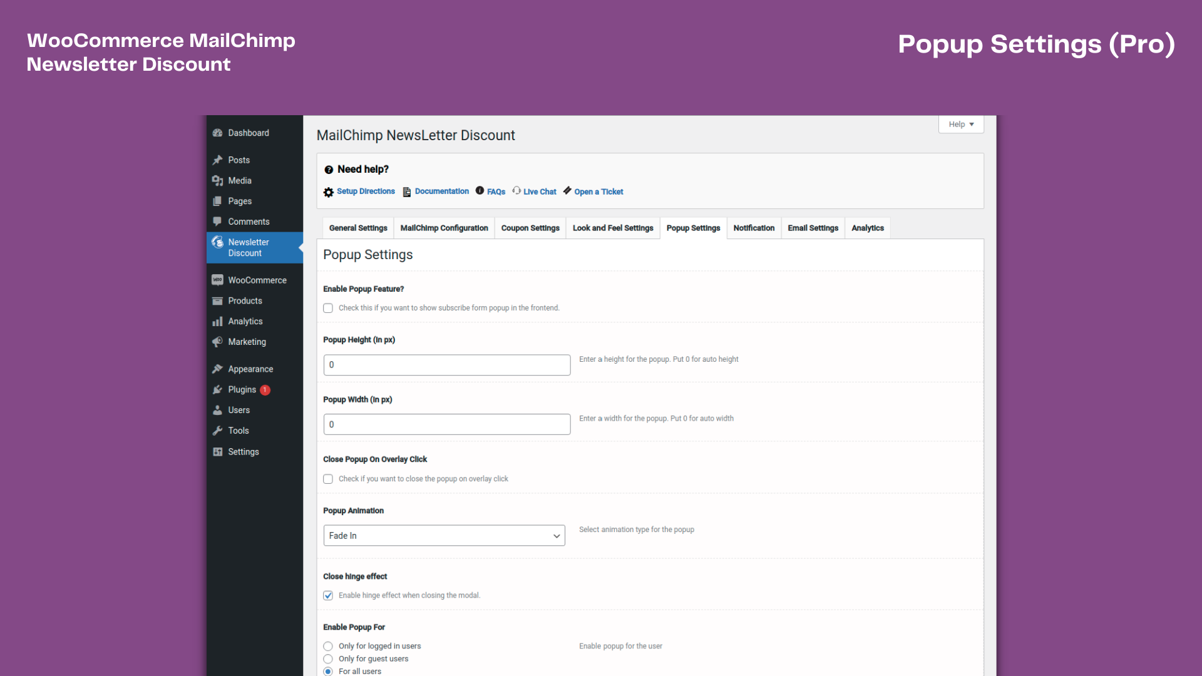The image size is (1202, 676).
Task: Click the Comments speech bubble icon
Action: (x=217, y=222)
